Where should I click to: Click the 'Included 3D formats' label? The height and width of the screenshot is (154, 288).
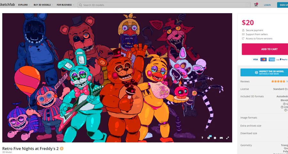click(x=252, y=96)
